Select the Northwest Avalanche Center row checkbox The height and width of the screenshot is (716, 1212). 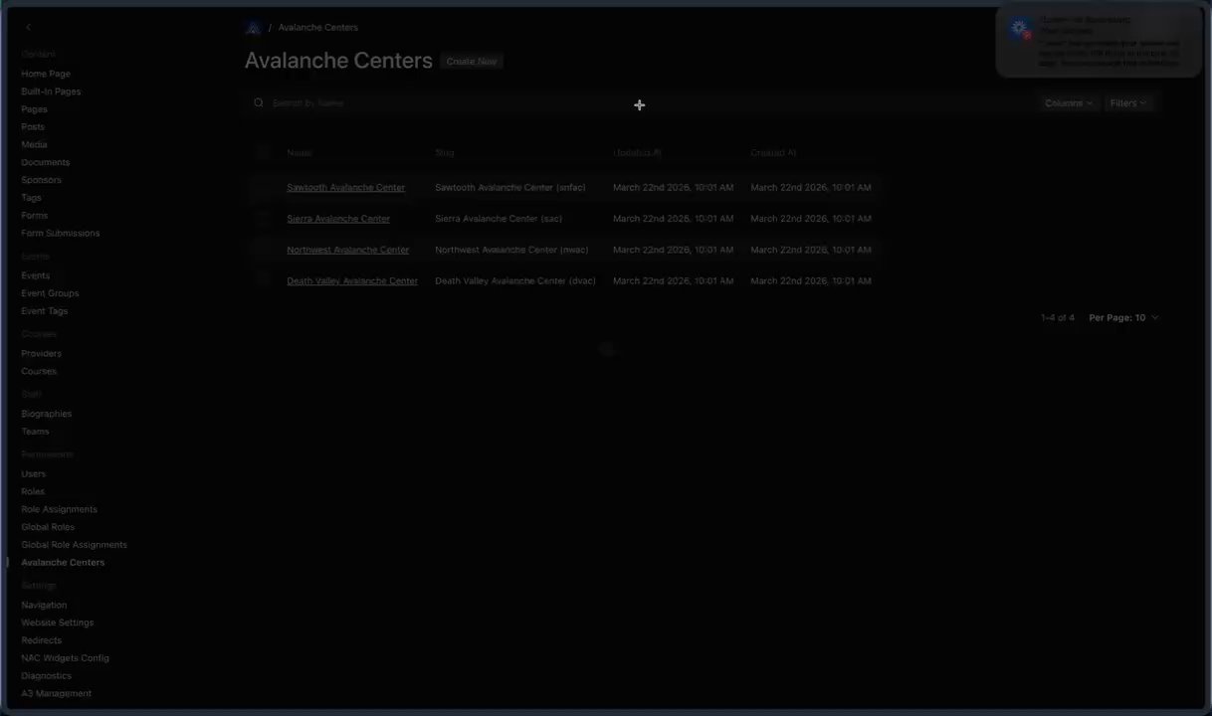(x=263, y=250)
